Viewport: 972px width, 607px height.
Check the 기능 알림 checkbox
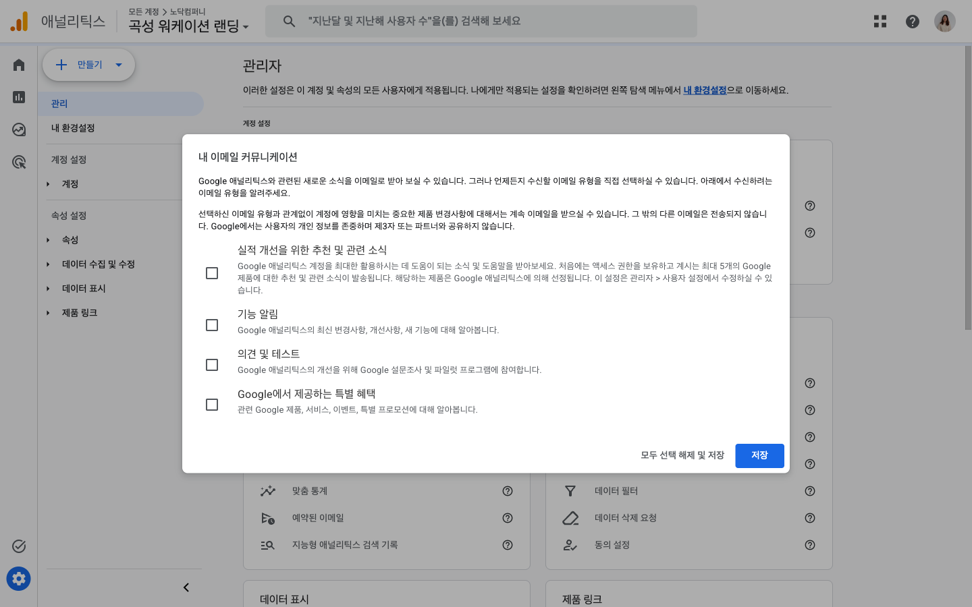(212, 325)
